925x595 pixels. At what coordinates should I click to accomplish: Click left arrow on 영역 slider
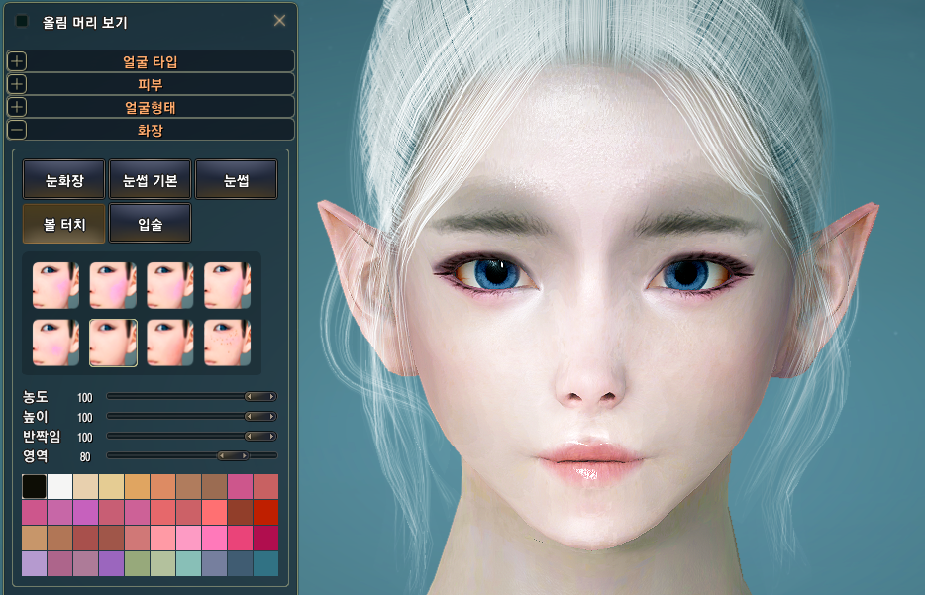(222, 455)
